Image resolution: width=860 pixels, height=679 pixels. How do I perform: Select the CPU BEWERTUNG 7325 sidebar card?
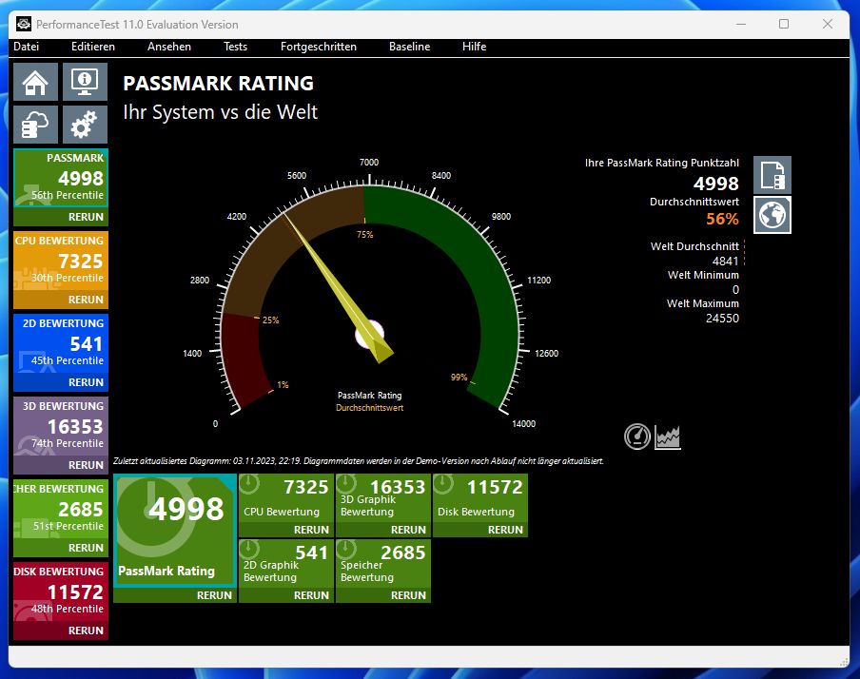(61, 262)
